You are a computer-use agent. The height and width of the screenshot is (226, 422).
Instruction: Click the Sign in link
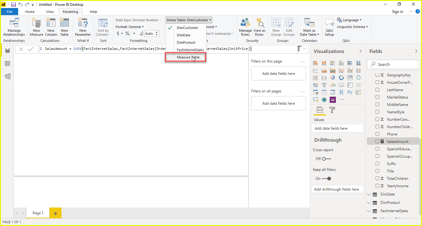click(x=397, y=12)
